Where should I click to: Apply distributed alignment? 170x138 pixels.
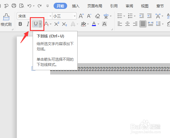151,24
